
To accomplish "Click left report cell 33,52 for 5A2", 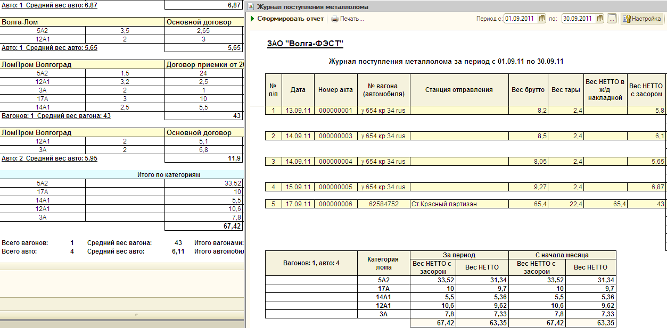I will (204, 183).
